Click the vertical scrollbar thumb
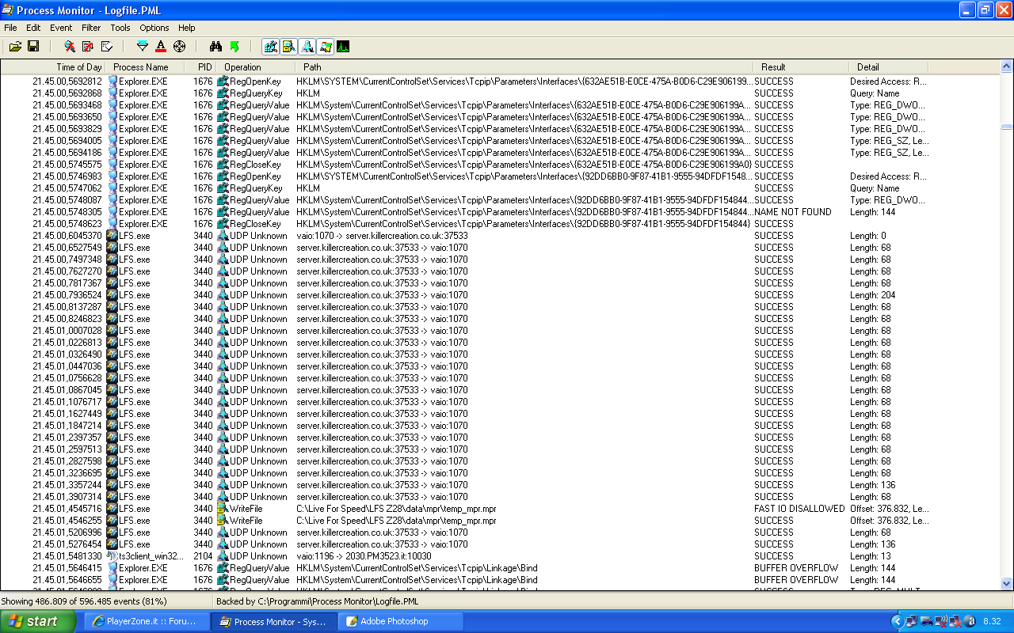This screenshot has width=1014, height=633. 1006,127
